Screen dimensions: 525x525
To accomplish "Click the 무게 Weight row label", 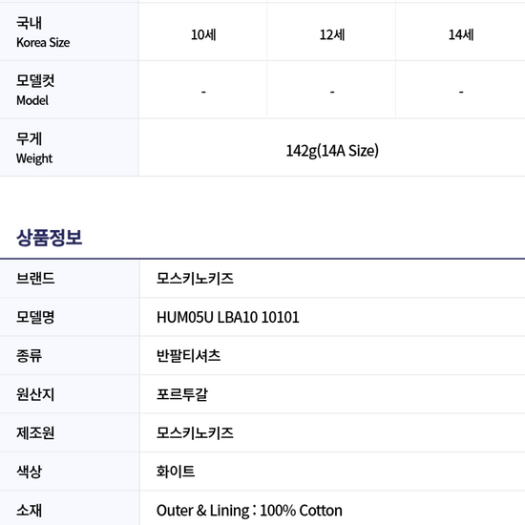I will pyautogui.click(x=34, y=148).
